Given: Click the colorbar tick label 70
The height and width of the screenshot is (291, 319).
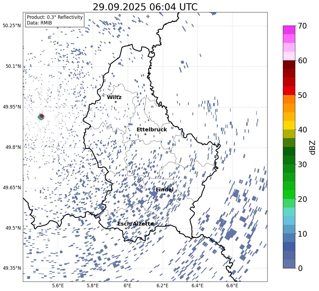Looking at the screenshot, I should point(302,26).
